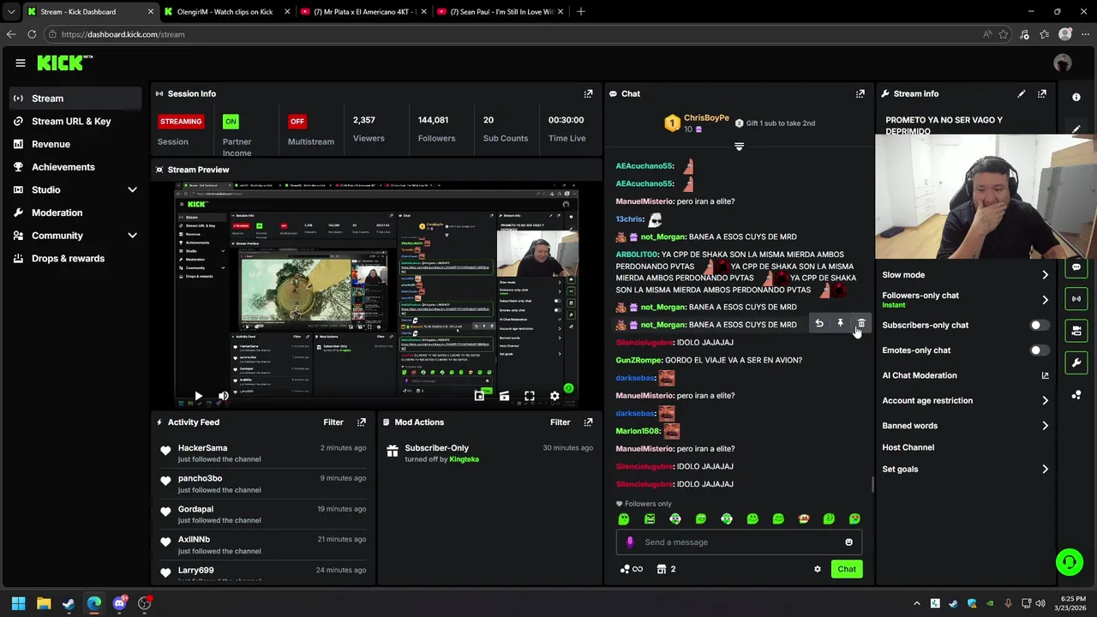This screenshot has height=617, width=1097.
Task: Mute the stream preview volume
Action: pyautogui.click(x=223, y=396)
